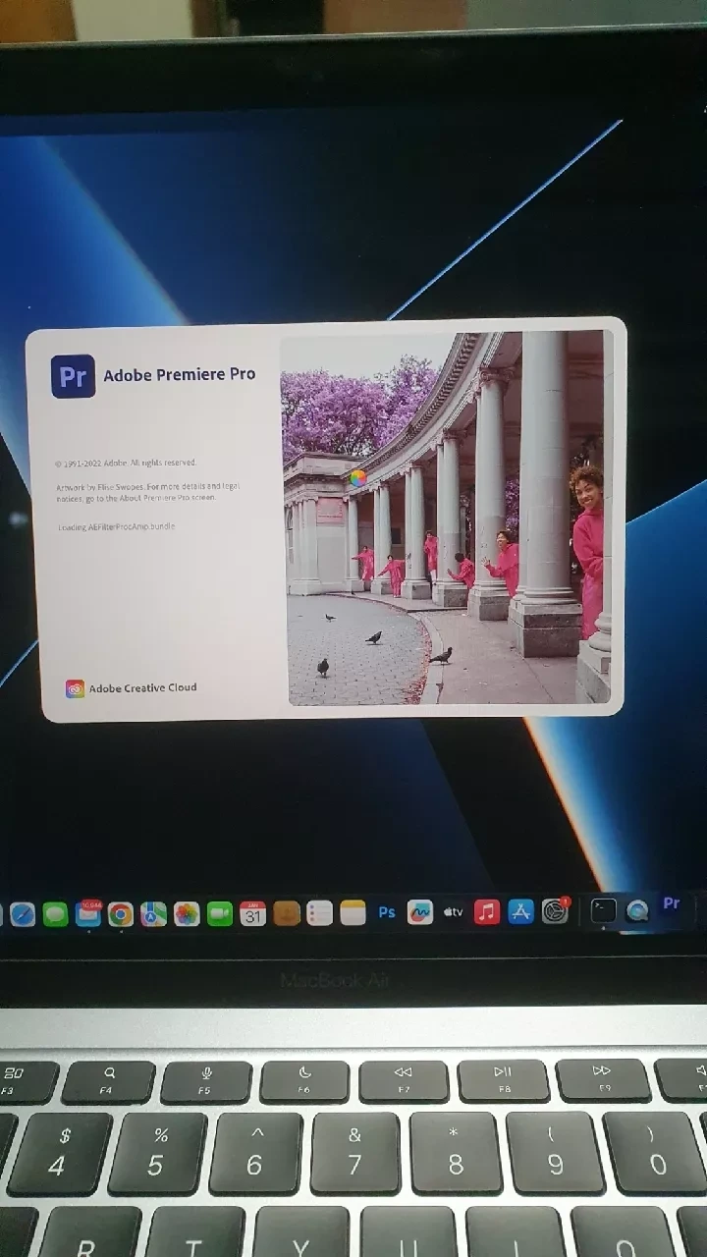
Task: Open the Reminders app icon
Action: tap(320, 914)
